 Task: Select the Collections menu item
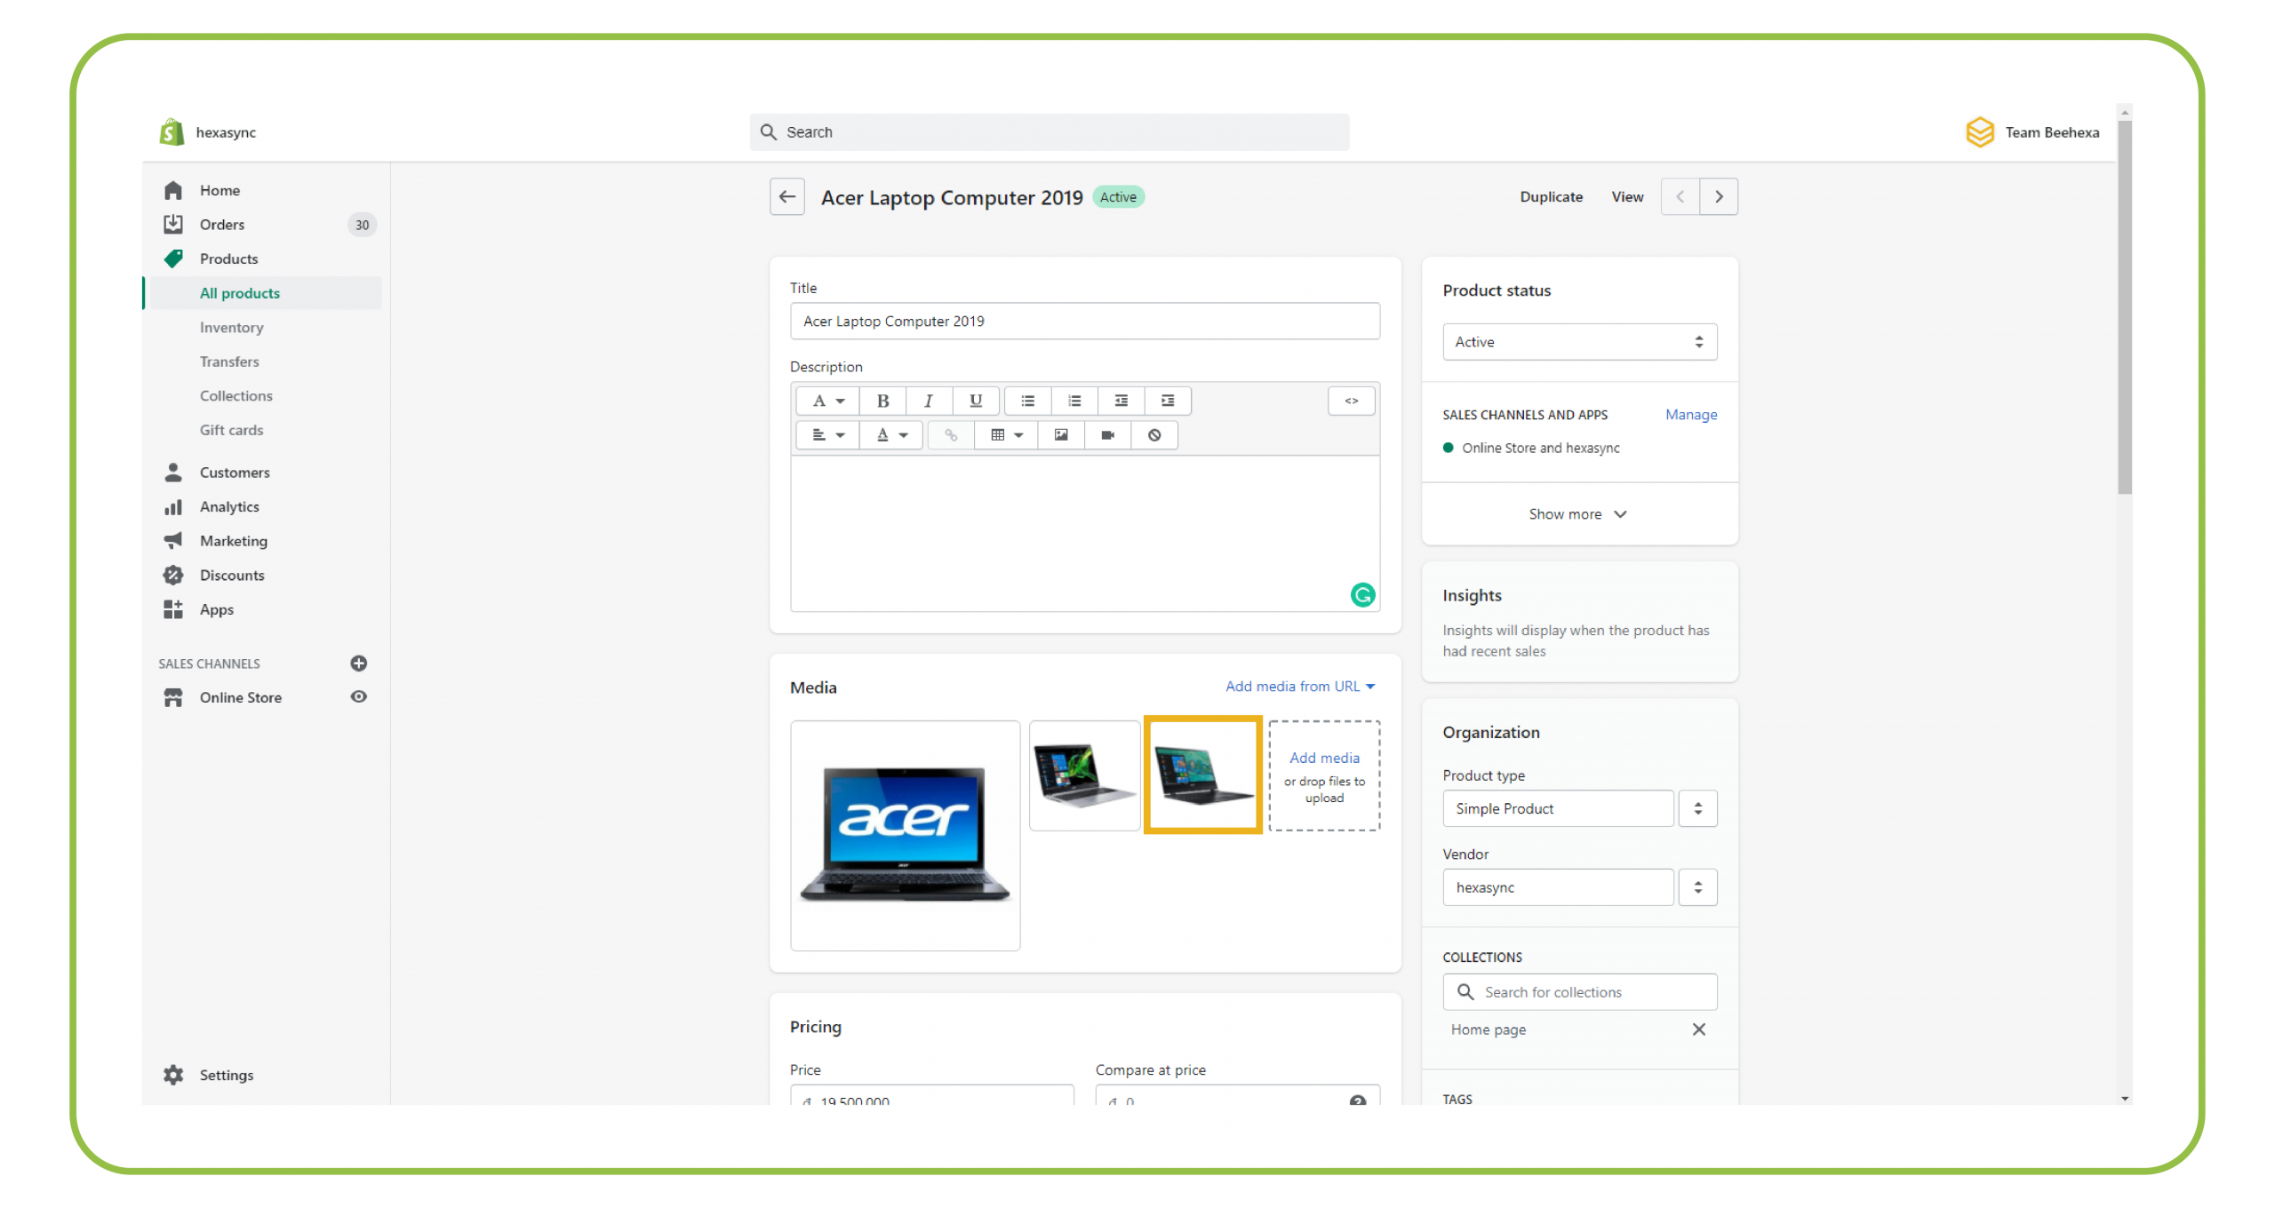pyautogui.click(x=235, y=395)
